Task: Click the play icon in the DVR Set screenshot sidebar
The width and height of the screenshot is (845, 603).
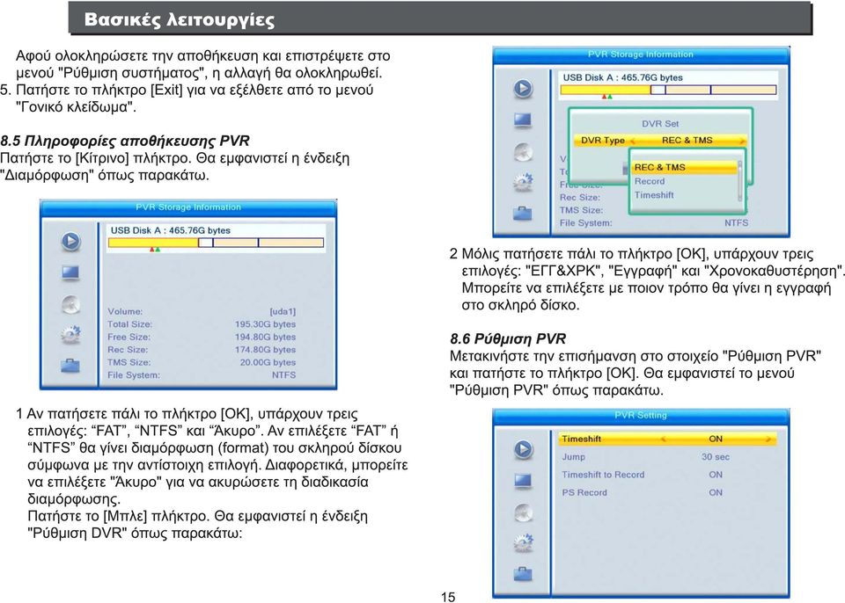Action: (523, 88)
